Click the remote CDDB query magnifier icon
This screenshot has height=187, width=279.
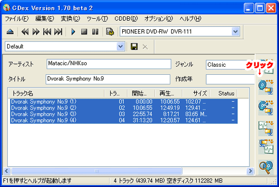(266, 167)
